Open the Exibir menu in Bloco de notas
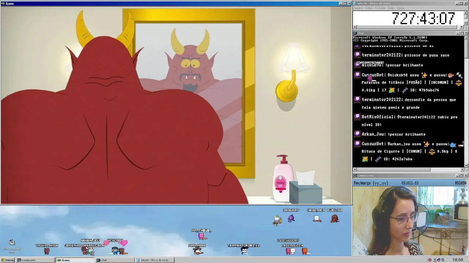The width and height of the screenshot is (469, 263). (x=391, y=8)
